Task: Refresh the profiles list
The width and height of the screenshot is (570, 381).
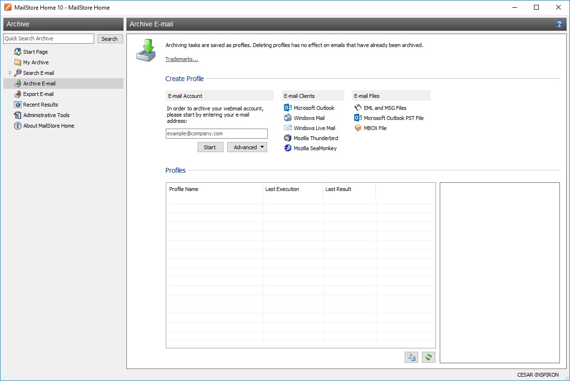Action: [x=428, y=357]
